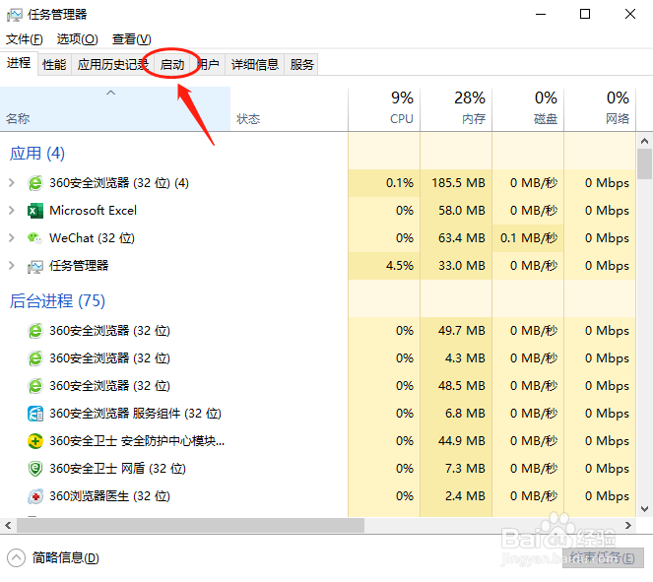Click the horizontal scrollbar left arrow
Image resolution: width=653 pixels, height=582 pixels.
[8, 526]
